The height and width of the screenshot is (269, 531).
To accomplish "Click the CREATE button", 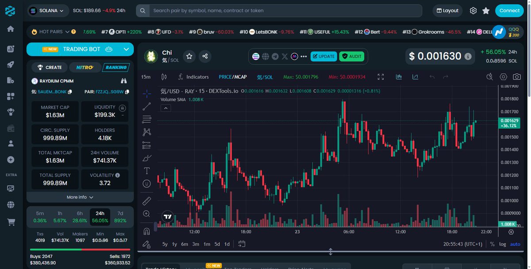I will [x=50, y=68].
